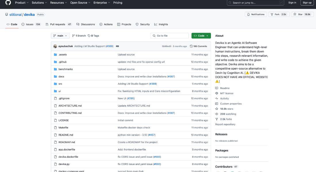
Task: Open the ROADMAP.md file
Action: (x=67, y=142)
